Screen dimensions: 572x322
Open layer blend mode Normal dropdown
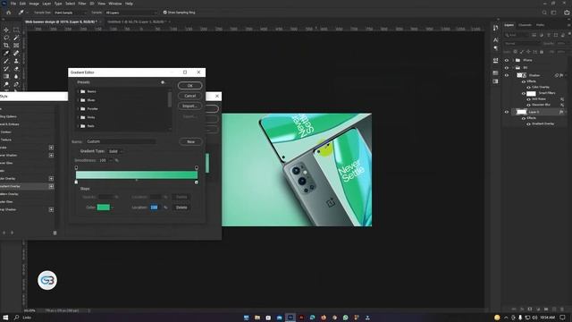[x=522, y=44]
